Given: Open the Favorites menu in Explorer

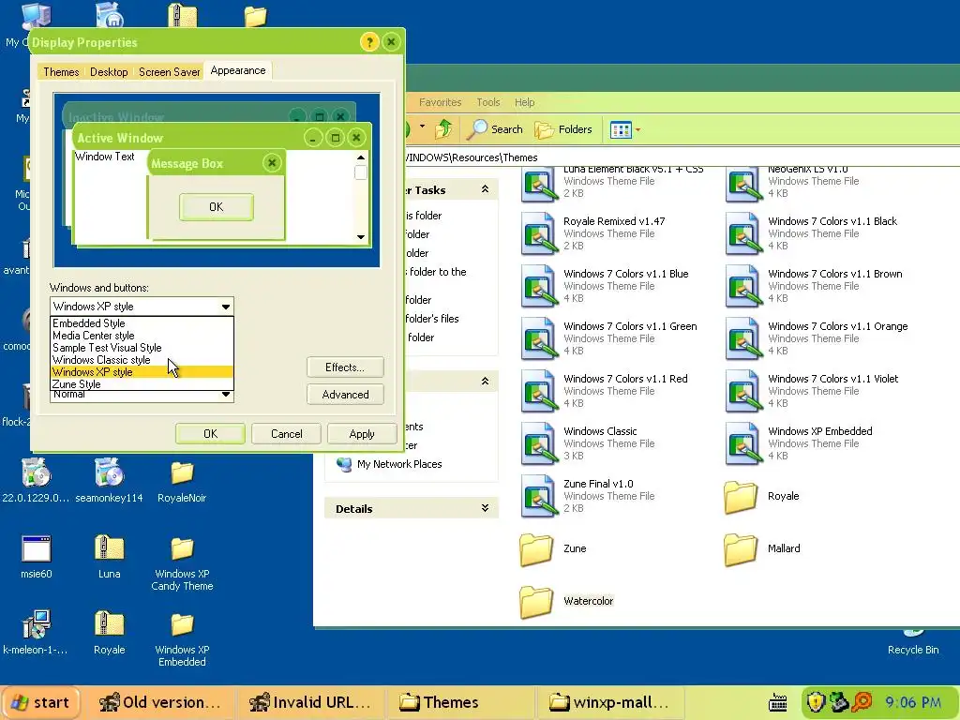Looking at the screenshot, I should coord(441,102).
